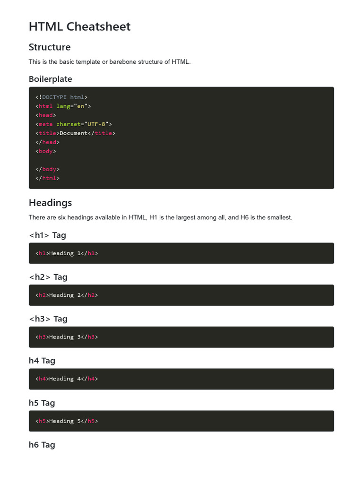
Task: Click the HTML Cheatsheet title
Action: 79,26
